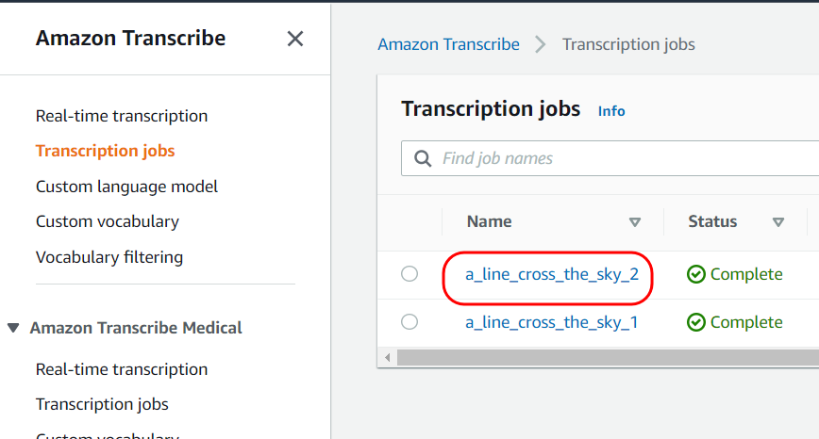Click the Info link beside Transcription jobs

[611, 111]
